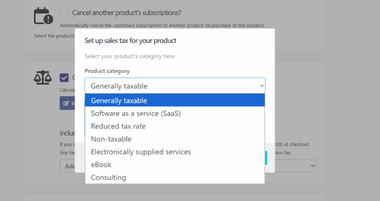Collapse the Product category select box
The width and height of the screenshot is (380, 201).
coord(175,86)
